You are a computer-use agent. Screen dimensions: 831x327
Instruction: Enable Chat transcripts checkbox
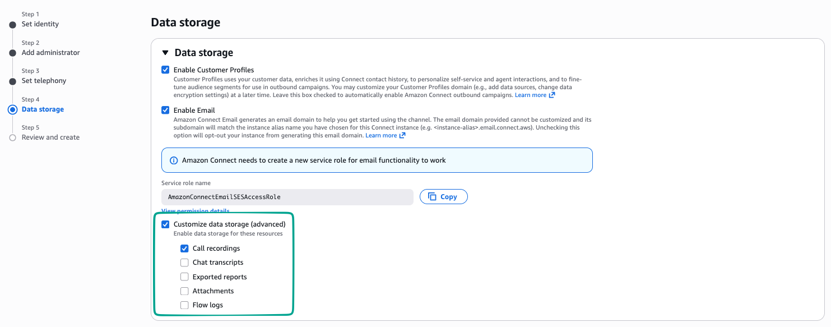tap(184, 262)
